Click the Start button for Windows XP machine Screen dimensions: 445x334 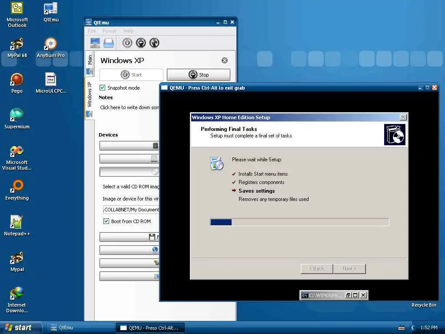point(131,75)
